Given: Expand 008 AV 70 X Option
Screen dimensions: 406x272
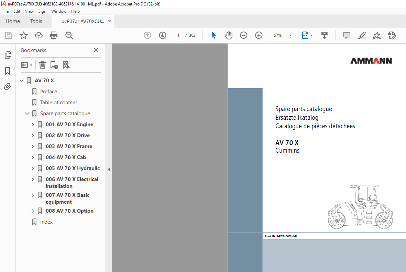Looking at the screenshot, I should pos(33,211).
